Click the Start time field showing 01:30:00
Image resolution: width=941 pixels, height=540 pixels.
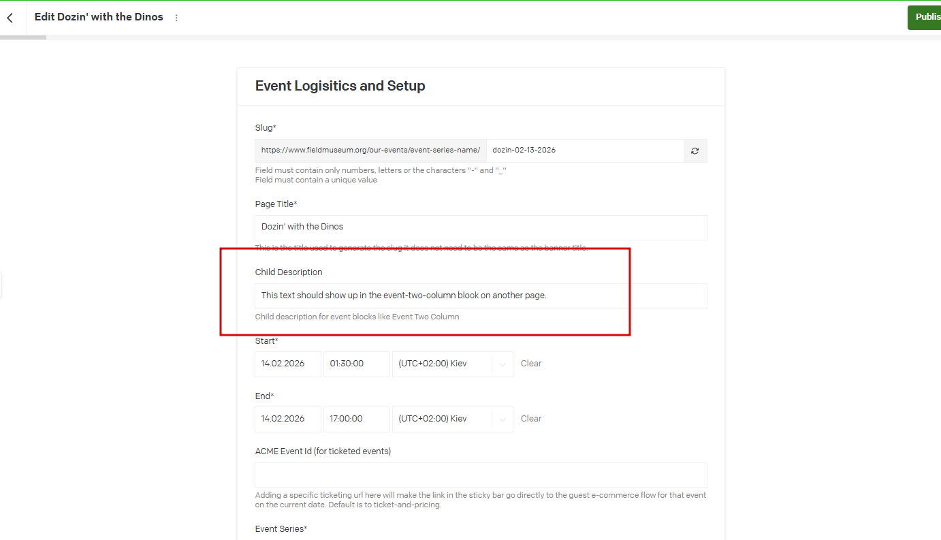coord(356,364)
